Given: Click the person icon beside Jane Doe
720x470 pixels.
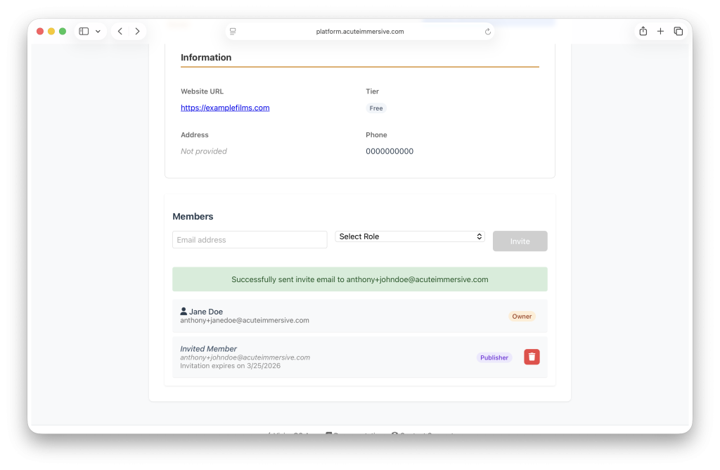Looking at the screenshot, I should point(184,312).
